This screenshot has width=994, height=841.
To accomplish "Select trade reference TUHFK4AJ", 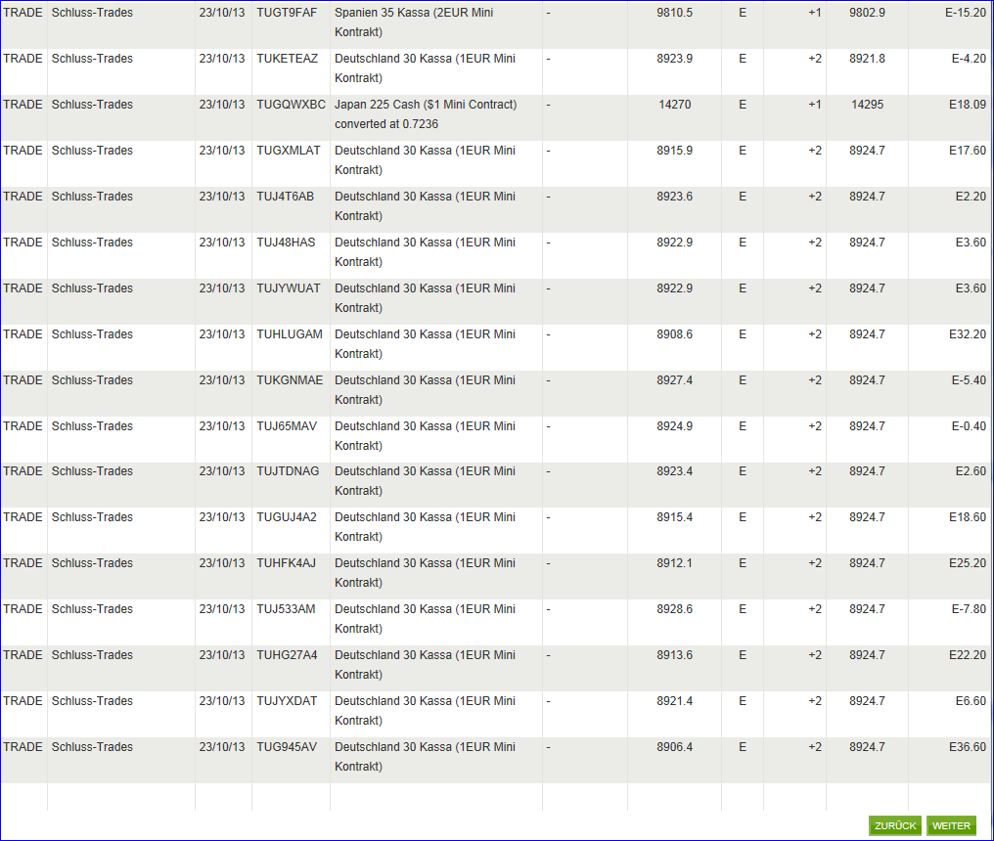I will pos(286,562).
